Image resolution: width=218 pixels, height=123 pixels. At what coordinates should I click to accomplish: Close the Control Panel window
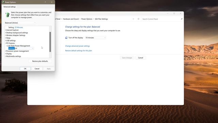(x=181, y=14)
